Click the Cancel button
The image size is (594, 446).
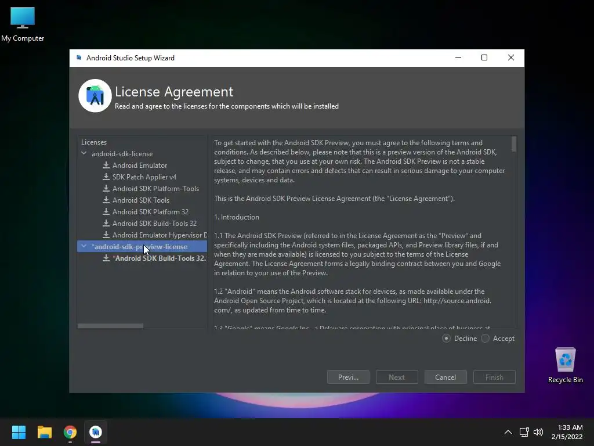tap(445, 377)
